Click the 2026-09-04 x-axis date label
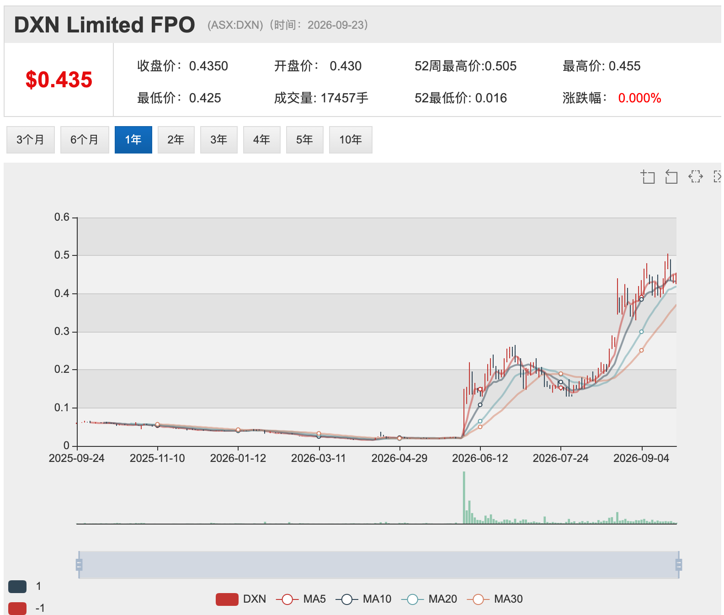Screen dimensions: 724x615 pyautogui.click(x=641, y=458)
